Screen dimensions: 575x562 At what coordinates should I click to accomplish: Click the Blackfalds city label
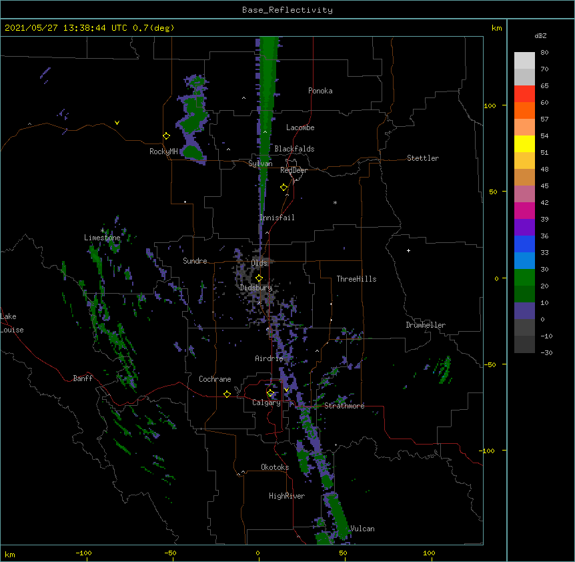tap(294, 149)
